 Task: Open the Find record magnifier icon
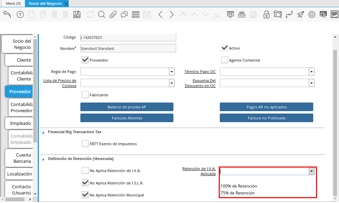coord(101,14)
